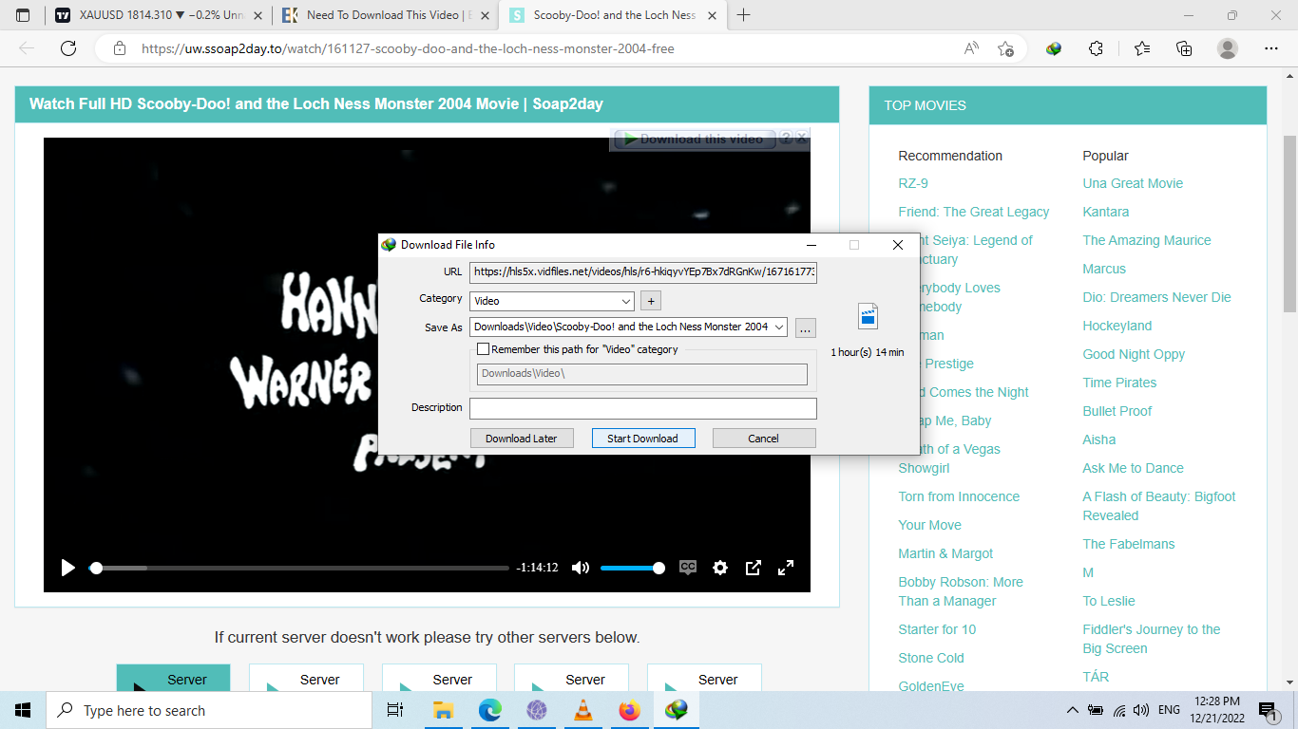Switch to Need To Download This Video tab
This screenshot has width=1298, height=729.
384,15
